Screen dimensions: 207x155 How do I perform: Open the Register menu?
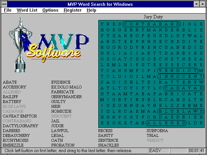[x=72, y=10]
